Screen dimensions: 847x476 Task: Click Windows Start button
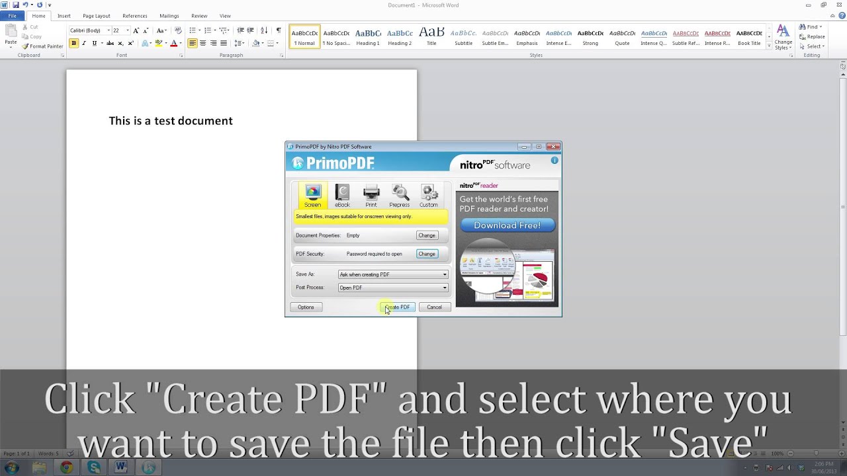click(11, 468)
